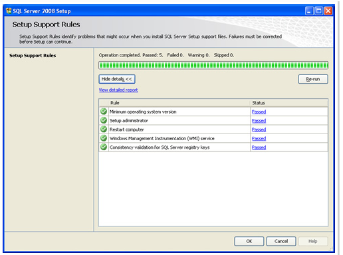Click the Help button
Screen dimensions: 343x255
pos(313,241)
